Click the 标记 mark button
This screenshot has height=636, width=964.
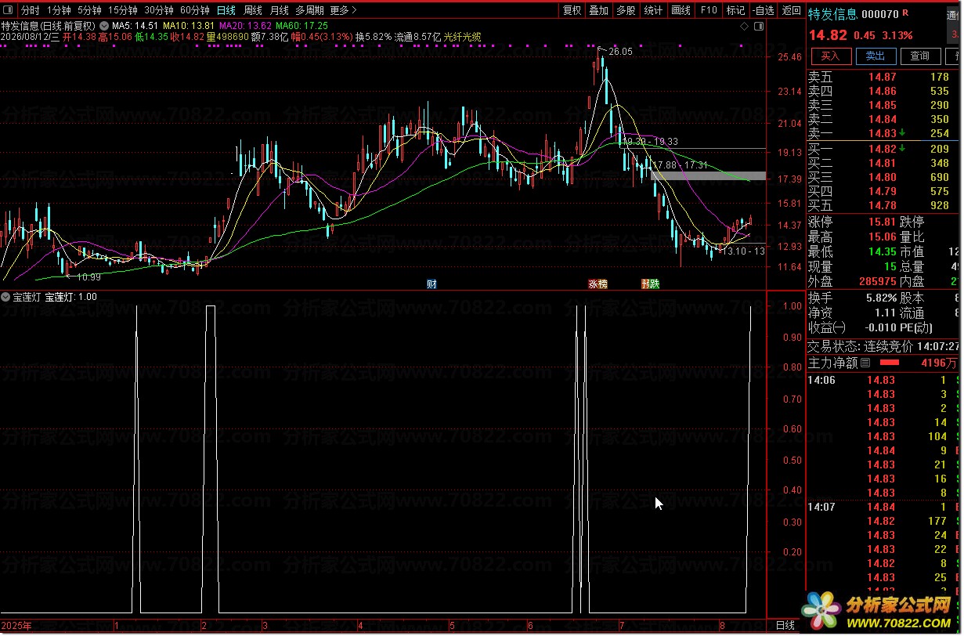click(735, 10)
